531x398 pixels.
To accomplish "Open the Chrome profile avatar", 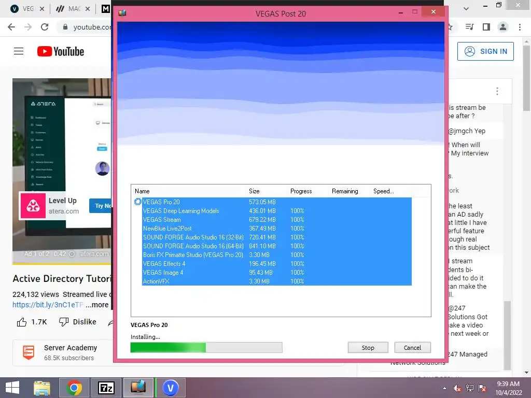I will click(x=503, y=27).
